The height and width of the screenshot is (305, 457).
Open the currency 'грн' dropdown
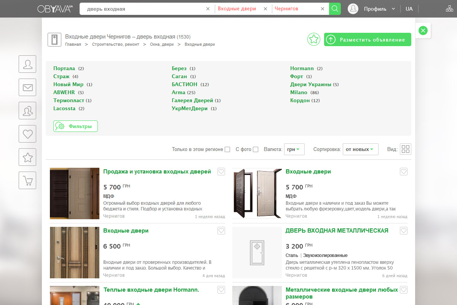point(294,149)
